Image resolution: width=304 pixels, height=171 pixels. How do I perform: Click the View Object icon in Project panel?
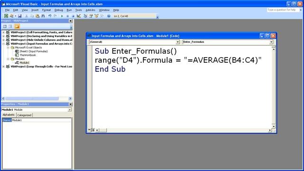(10, 27)
